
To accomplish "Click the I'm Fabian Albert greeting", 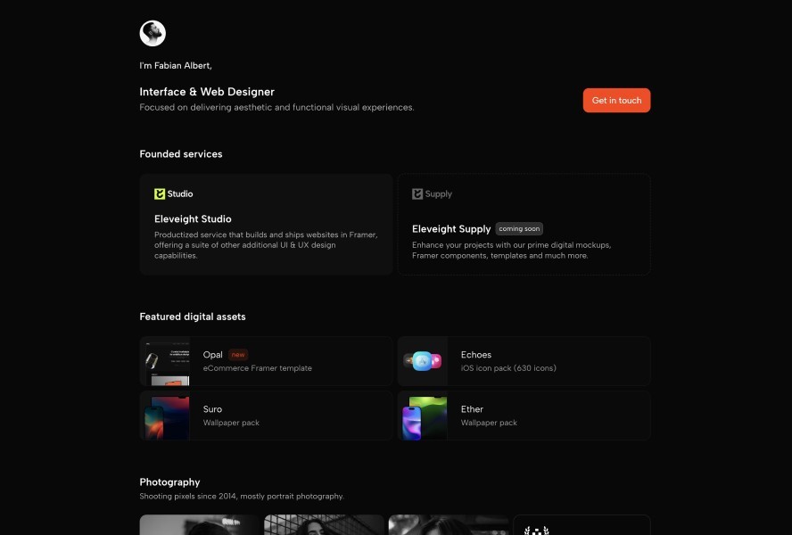I will (176, 66).
